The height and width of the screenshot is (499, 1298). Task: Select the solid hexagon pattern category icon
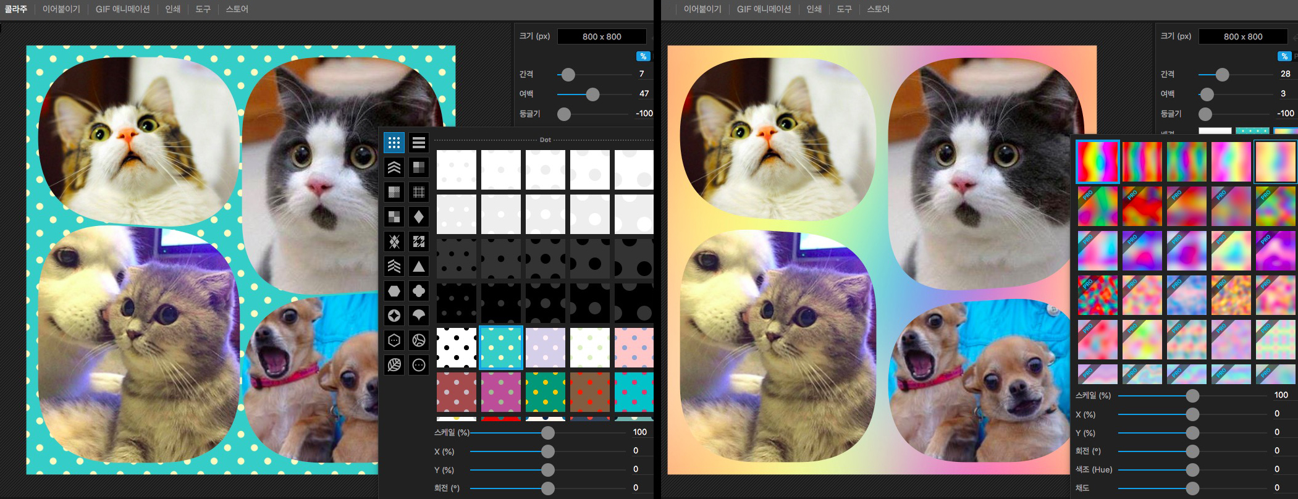point(394,291)
